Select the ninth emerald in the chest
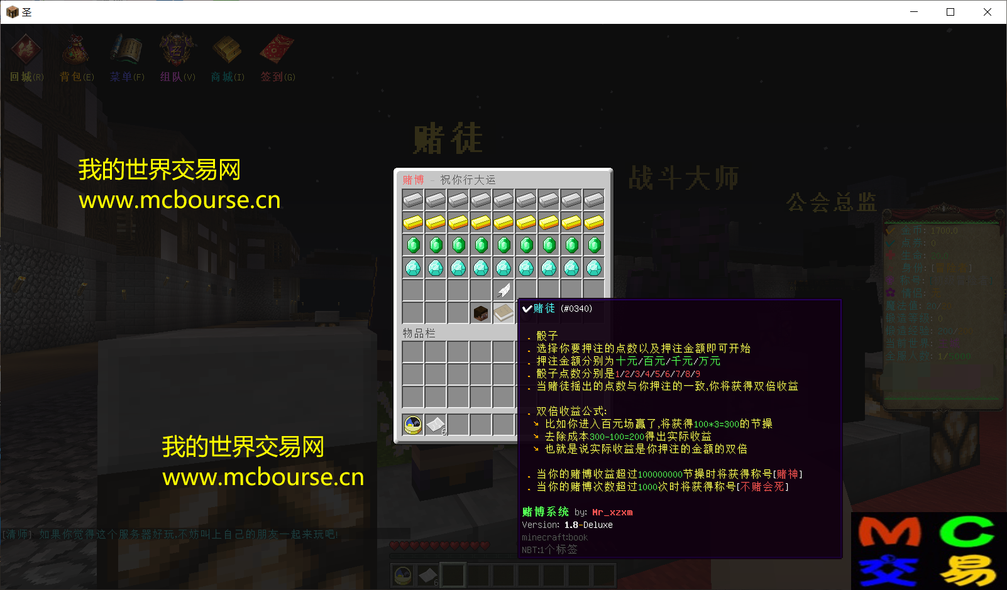Screen dimensions: 1007x590 (x=594, y=245)
